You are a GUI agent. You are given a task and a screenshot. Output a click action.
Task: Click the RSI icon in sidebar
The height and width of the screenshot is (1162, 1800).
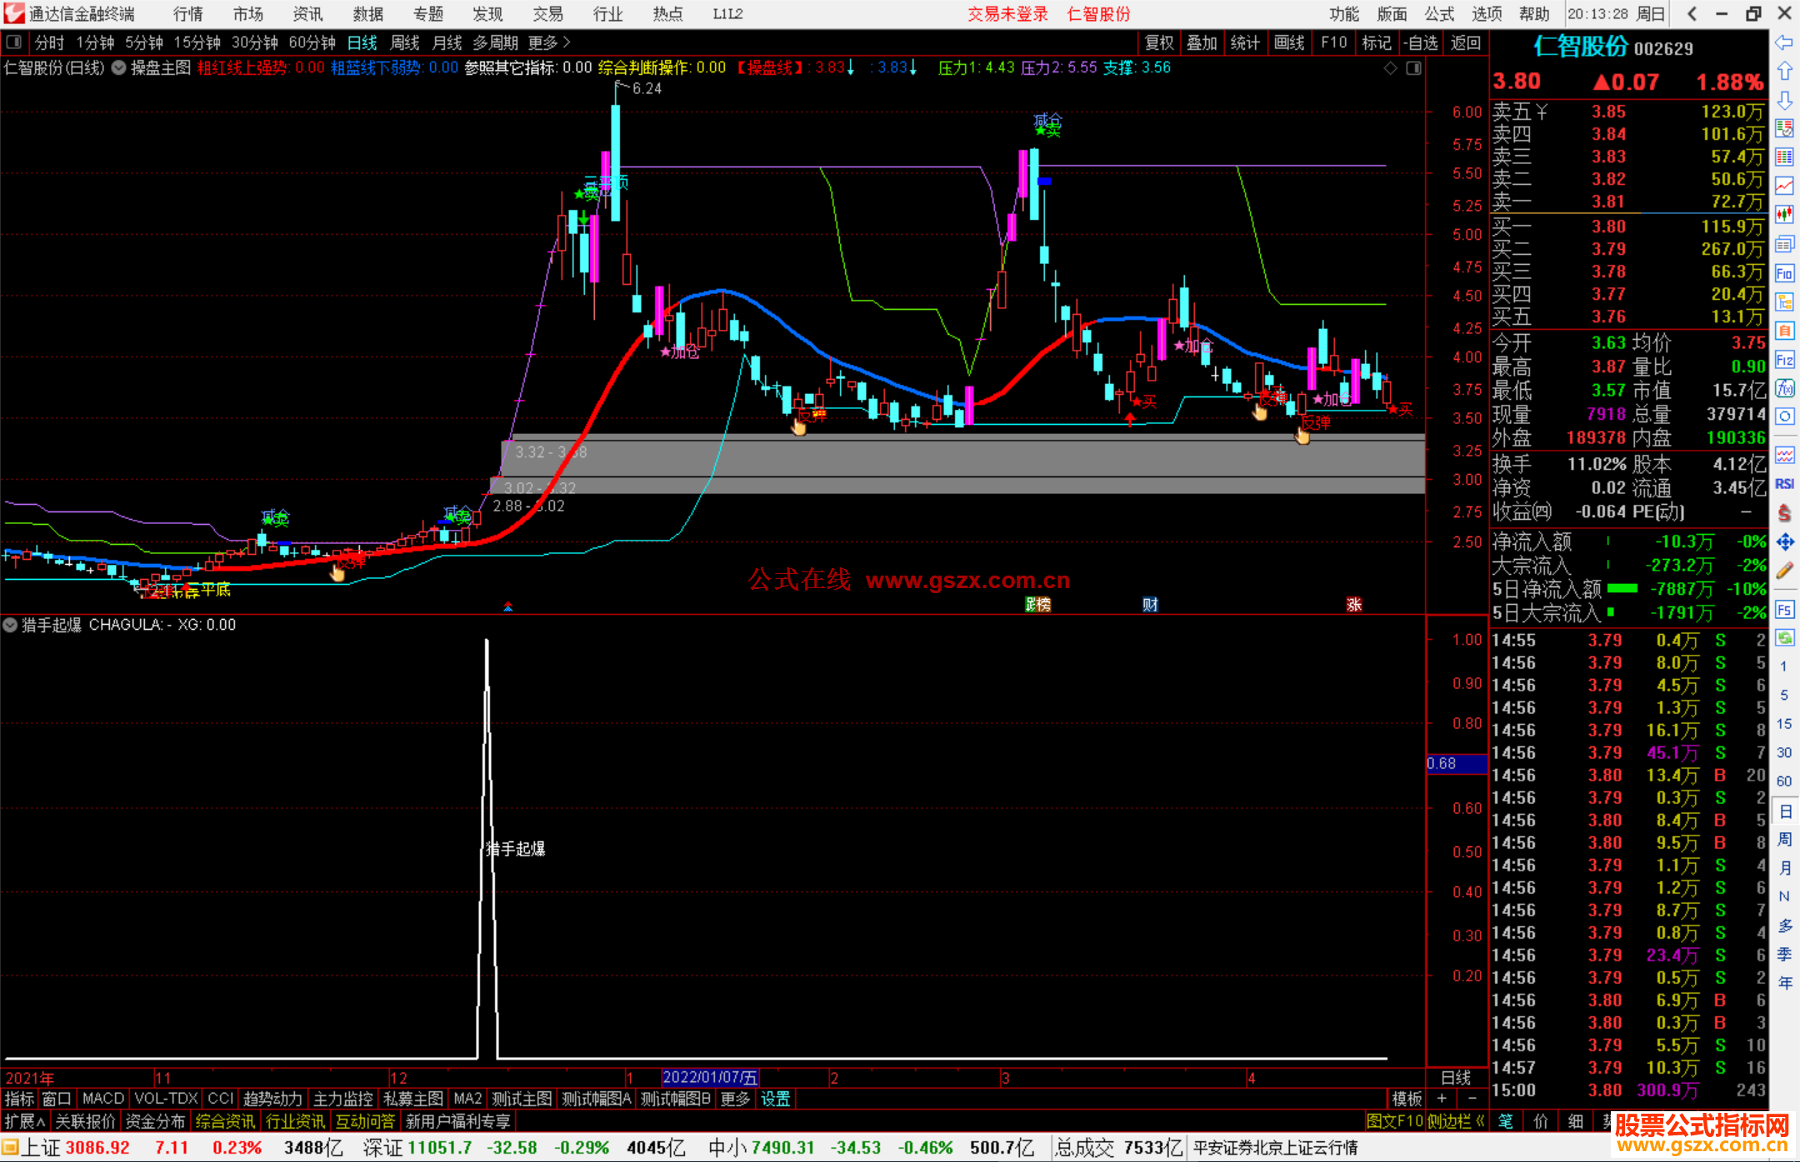click(x=1784, y=484)
